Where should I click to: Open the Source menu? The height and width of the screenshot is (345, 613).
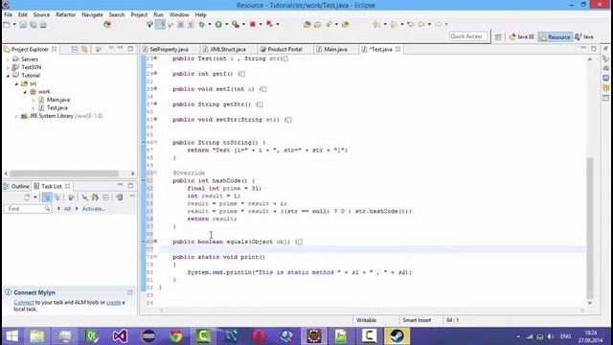pyautogui.click(x=41, y=14)
